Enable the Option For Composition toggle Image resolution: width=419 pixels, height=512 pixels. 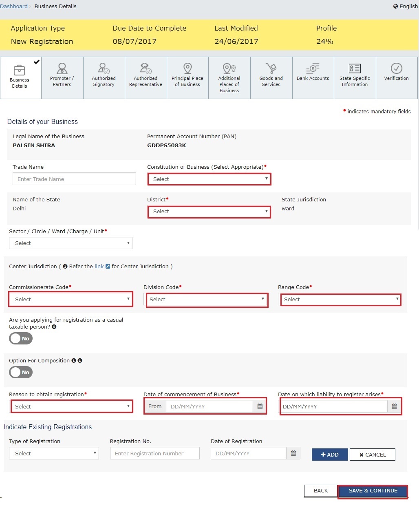(x=20, y=372)
